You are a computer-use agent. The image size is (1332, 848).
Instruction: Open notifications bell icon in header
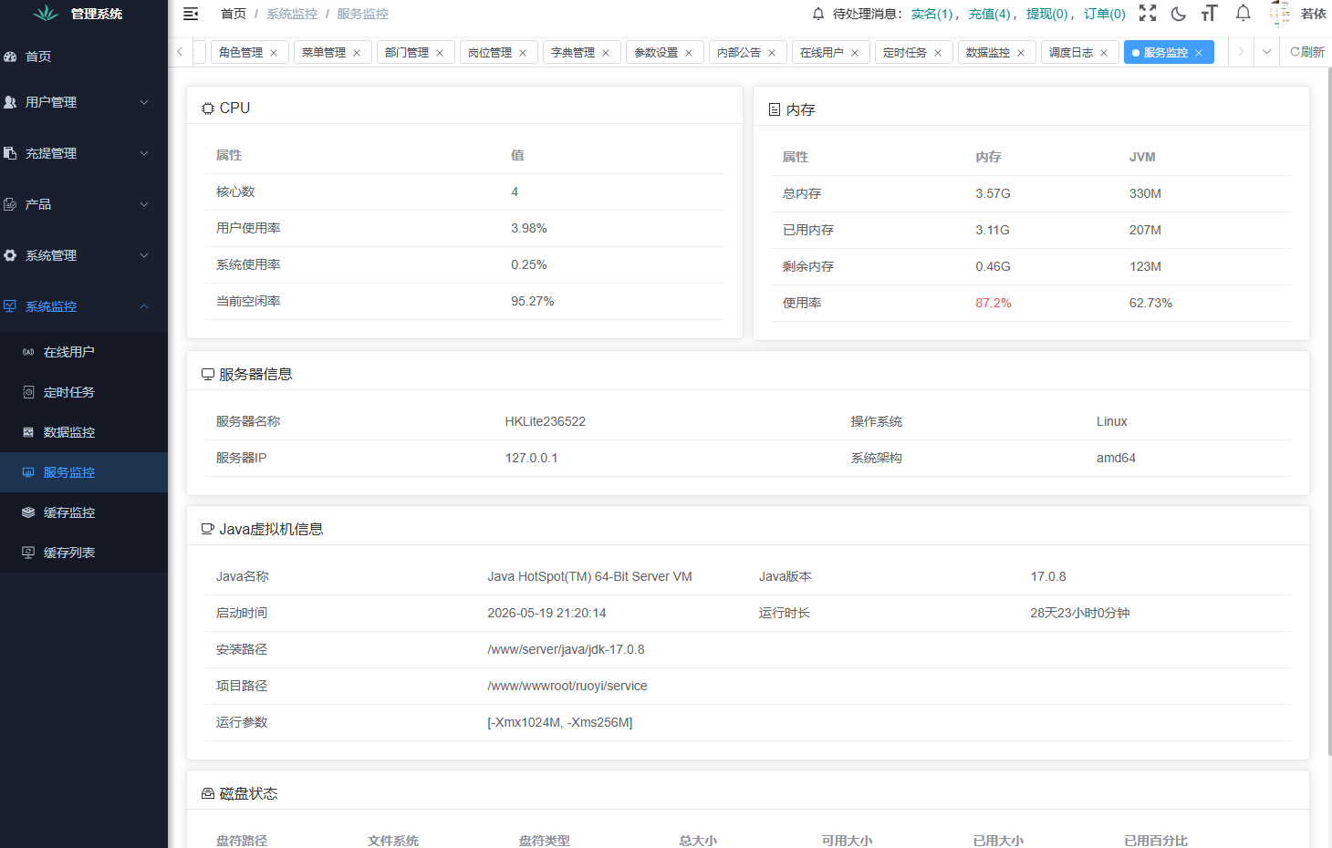coord(1243,13)
